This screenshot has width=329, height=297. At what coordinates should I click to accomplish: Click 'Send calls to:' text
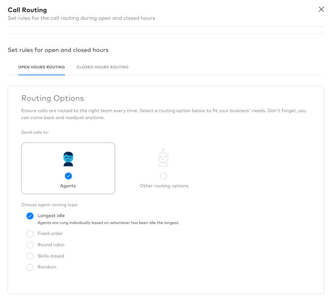pos(35,132)
